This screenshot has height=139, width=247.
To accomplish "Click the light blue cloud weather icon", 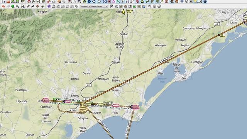I will pyautogui.click(x=182, y=2).
